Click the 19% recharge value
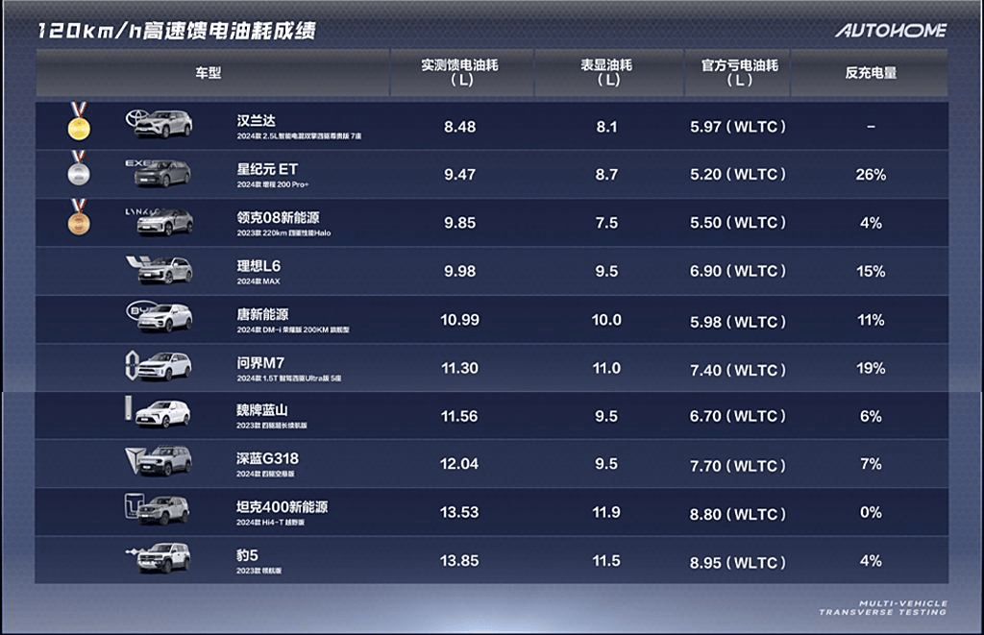 point(871,368)
